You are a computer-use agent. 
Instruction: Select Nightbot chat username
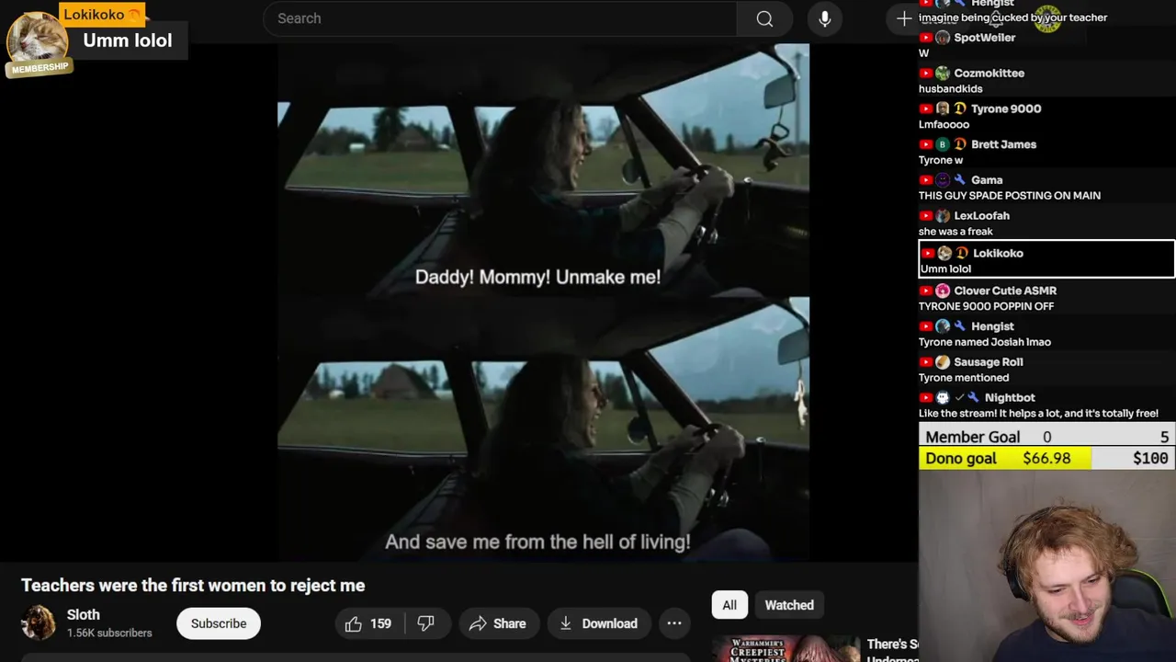click(1010, 398)
